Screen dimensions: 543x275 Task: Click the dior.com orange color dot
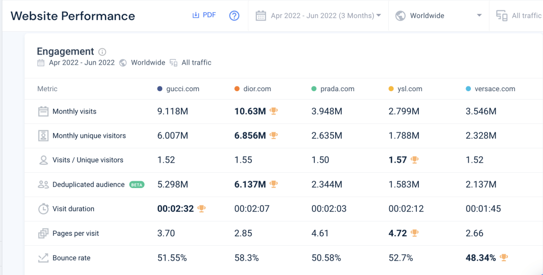(x=237, y=89)
